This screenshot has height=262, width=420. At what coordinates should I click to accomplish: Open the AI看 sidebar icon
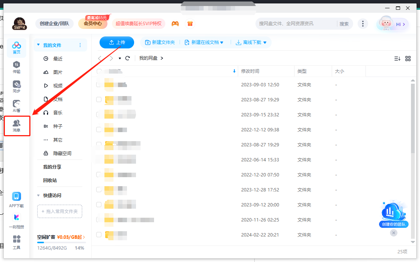coord(17,106)
